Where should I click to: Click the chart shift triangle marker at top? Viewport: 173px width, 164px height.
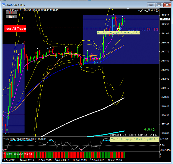(128, 9)
